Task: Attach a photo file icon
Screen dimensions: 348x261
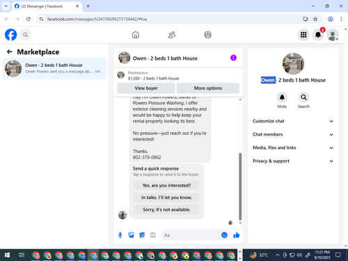Action: (131, 235)
